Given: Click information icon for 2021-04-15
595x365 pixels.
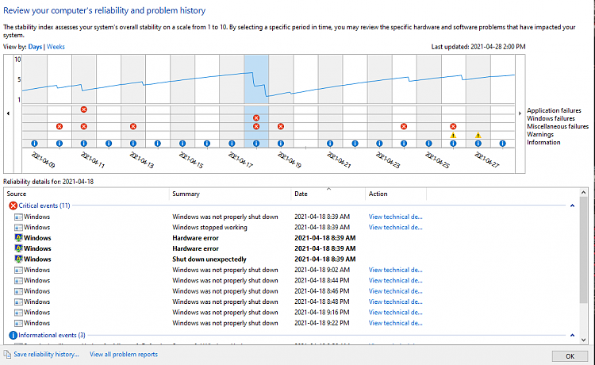Looking at the screenshot, I should (182, 144).
